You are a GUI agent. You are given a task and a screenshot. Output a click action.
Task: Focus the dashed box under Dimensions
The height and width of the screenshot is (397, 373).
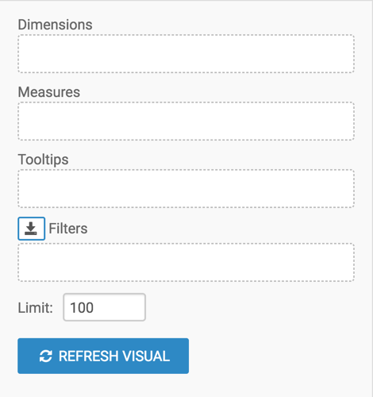point(186,53)
